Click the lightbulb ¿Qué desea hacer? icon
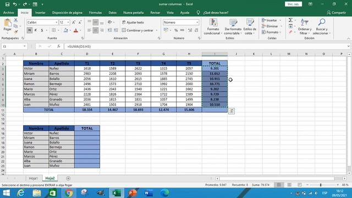The image size is (352, 198). pyautogui.click(x=198, y=13)
